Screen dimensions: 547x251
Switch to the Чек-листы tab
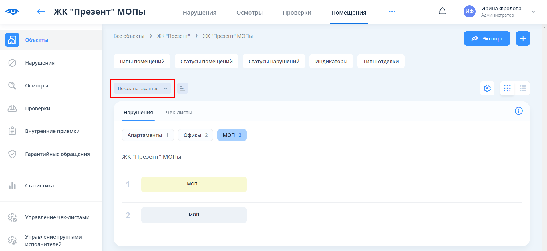179,113
